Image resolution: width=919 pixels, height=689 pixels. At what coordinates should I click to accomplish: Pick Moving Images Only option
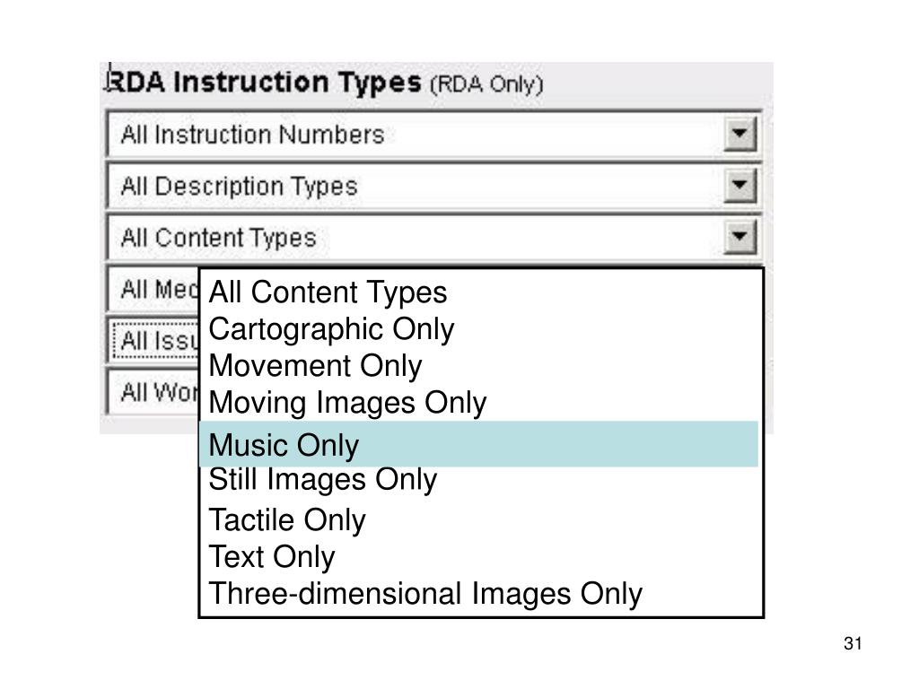[347, 403]
